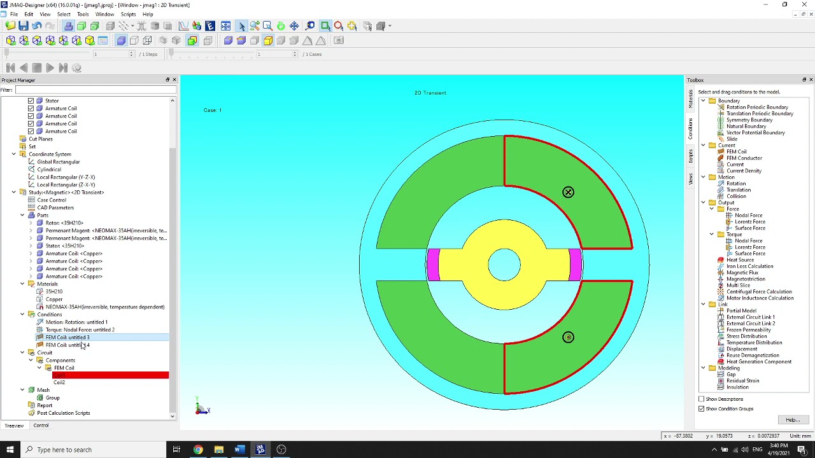Expand the Rotor <35H210> part node
This screenshot has height=458, width=815.
31,223
